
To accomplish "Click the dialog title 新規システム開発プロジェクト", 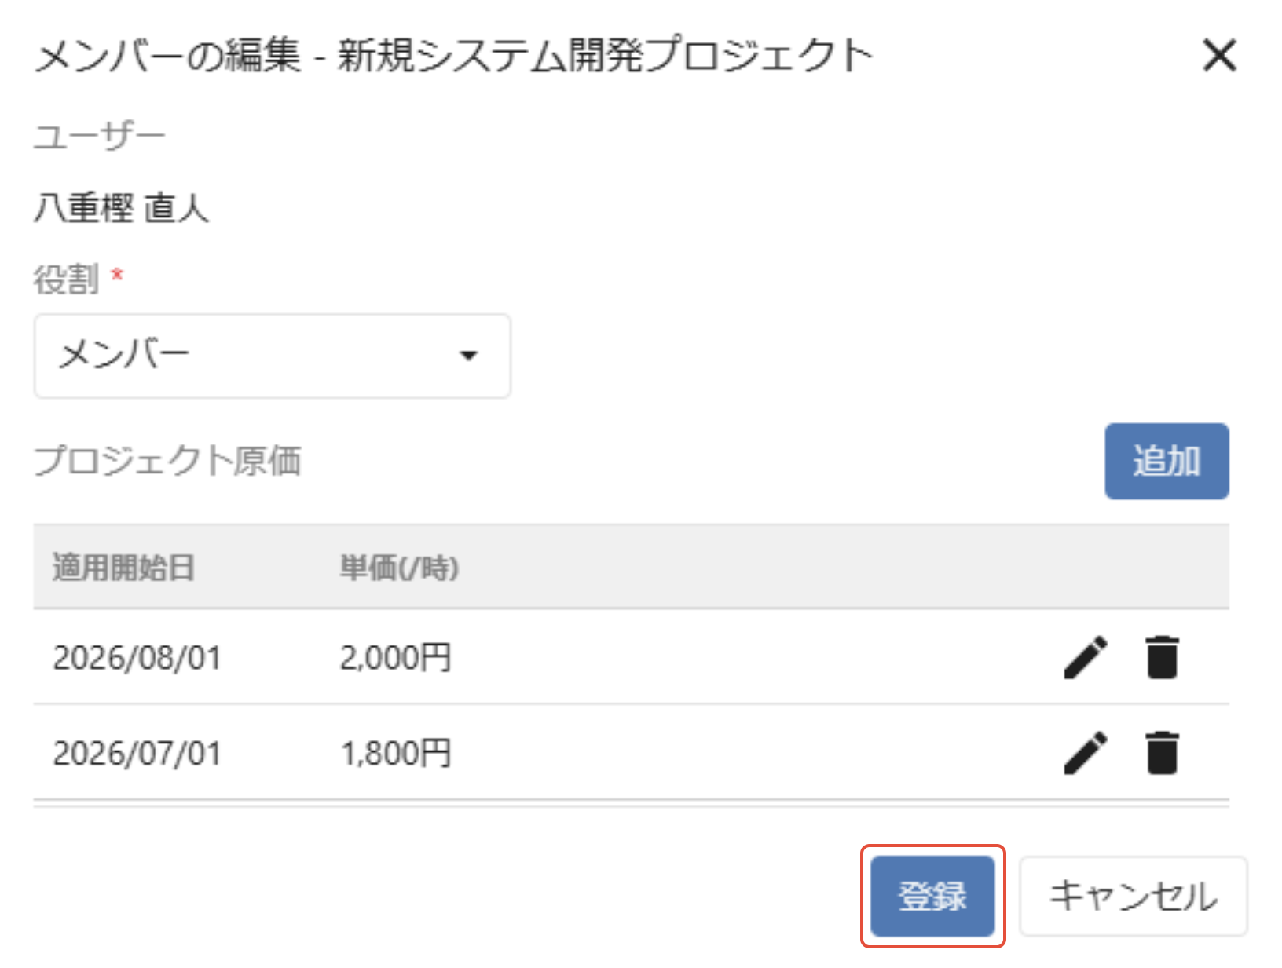I will point(605,55).
